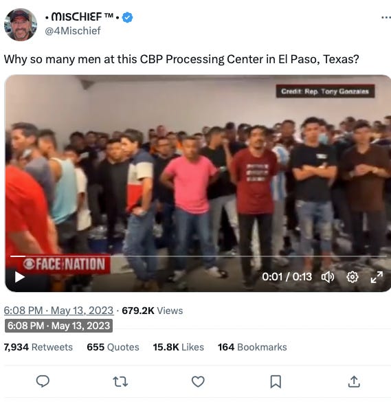Share tweet via upload arrow icon
This screenshot has height=402, width=391.
coord(354,381)
